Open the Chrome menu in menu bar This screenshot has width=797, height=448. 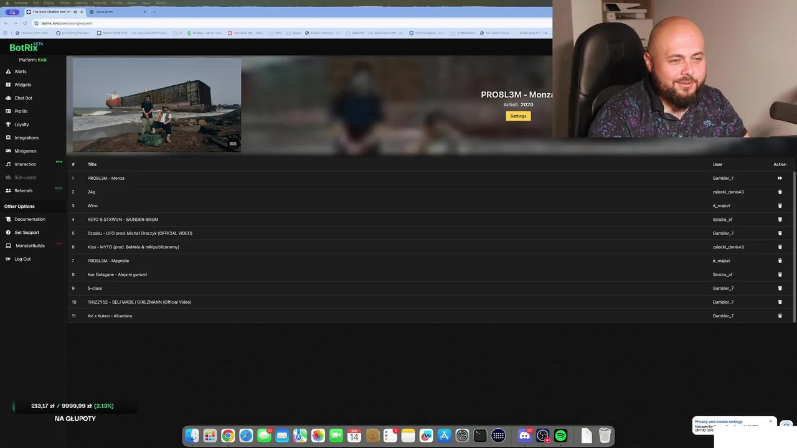click(21, 2)
